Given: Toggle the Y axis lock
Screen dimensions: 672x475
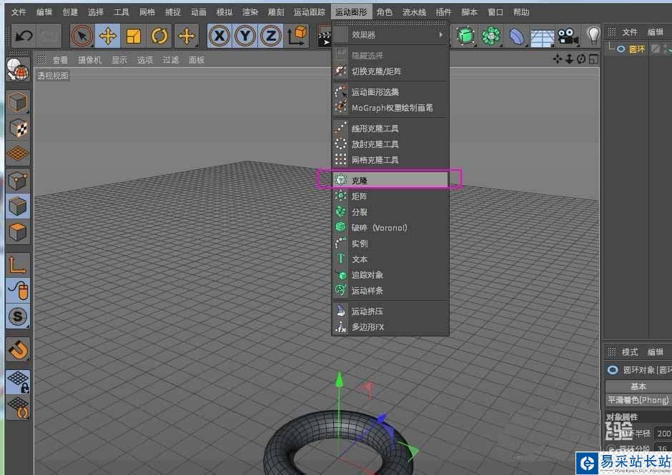Looking at the screenshot, I should (245, 36).
